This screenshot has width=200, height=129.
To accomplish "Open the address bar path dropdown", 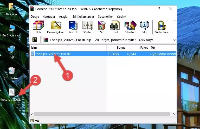I will pyautogui.click(x=174, y=40).
